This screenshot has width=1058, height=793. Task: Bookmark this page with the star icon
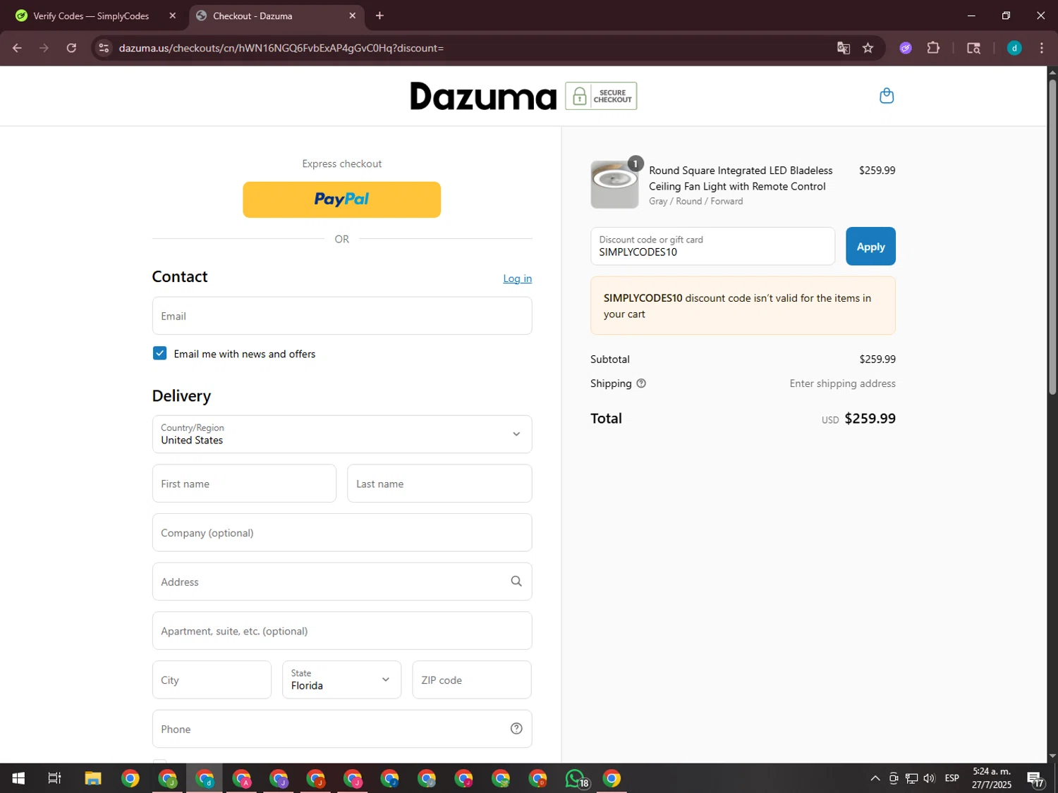(868, 48)
